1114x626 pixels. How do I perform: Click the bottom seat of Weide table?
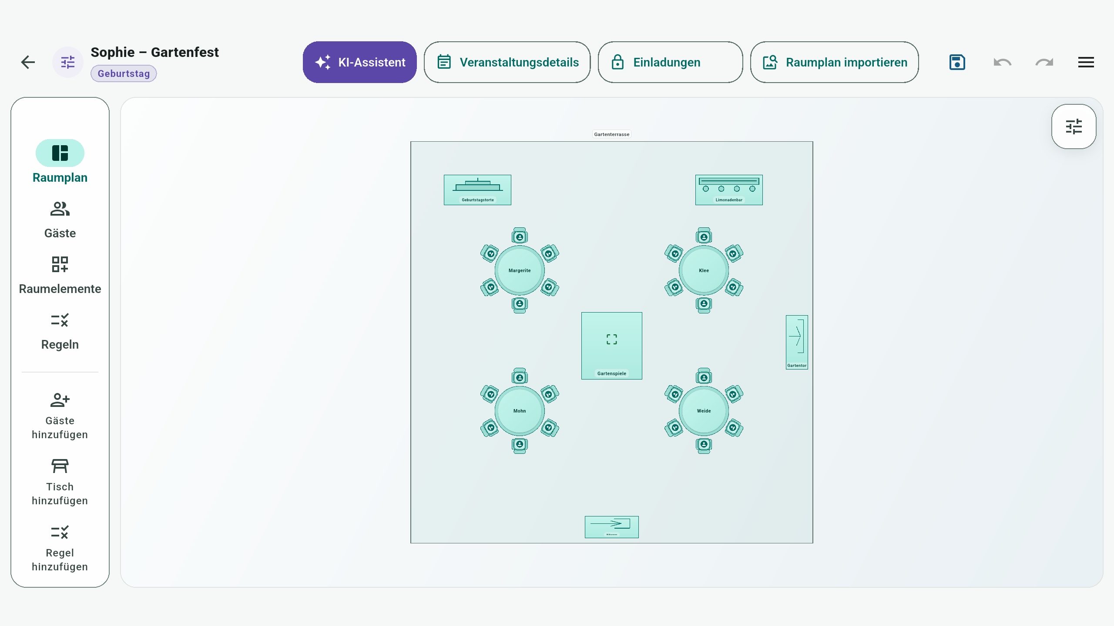[704, 445]
